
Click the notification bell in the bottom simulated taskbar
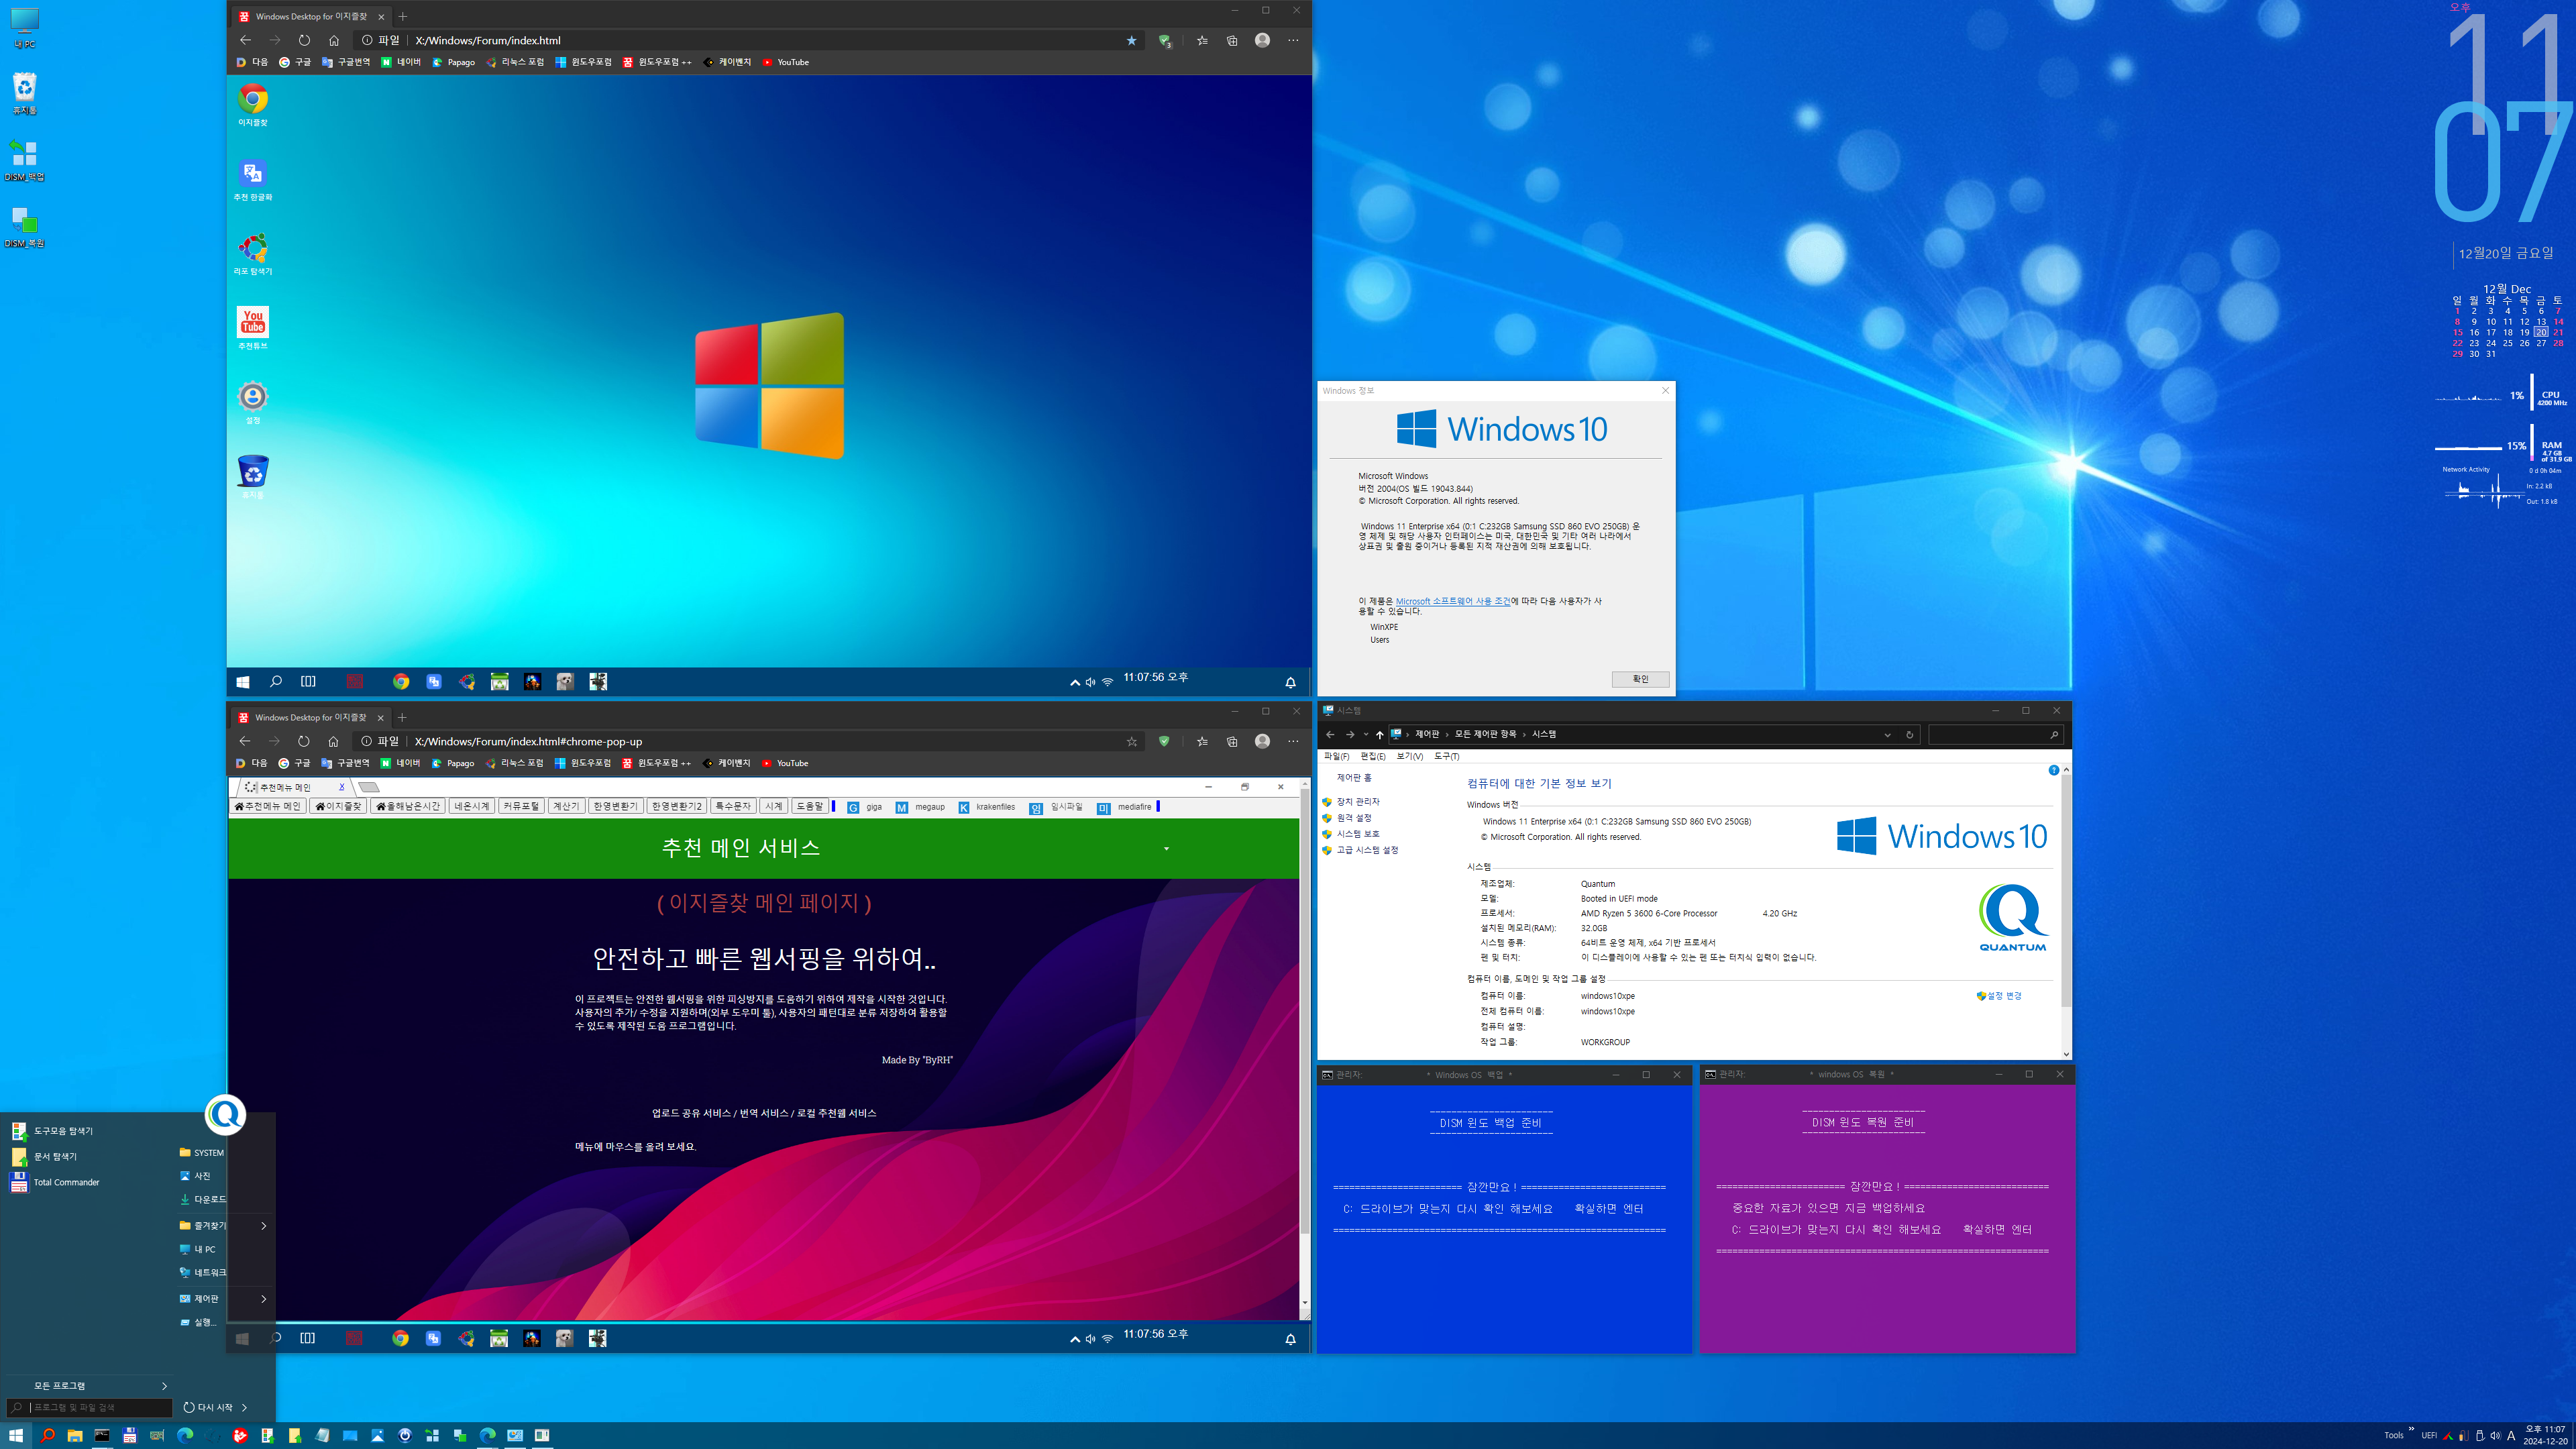[1290, 1339]
